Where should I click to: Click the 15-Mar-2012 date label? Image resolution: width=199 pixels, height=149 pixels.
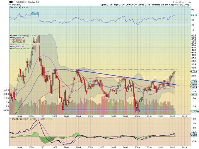[x=15, y=5]
